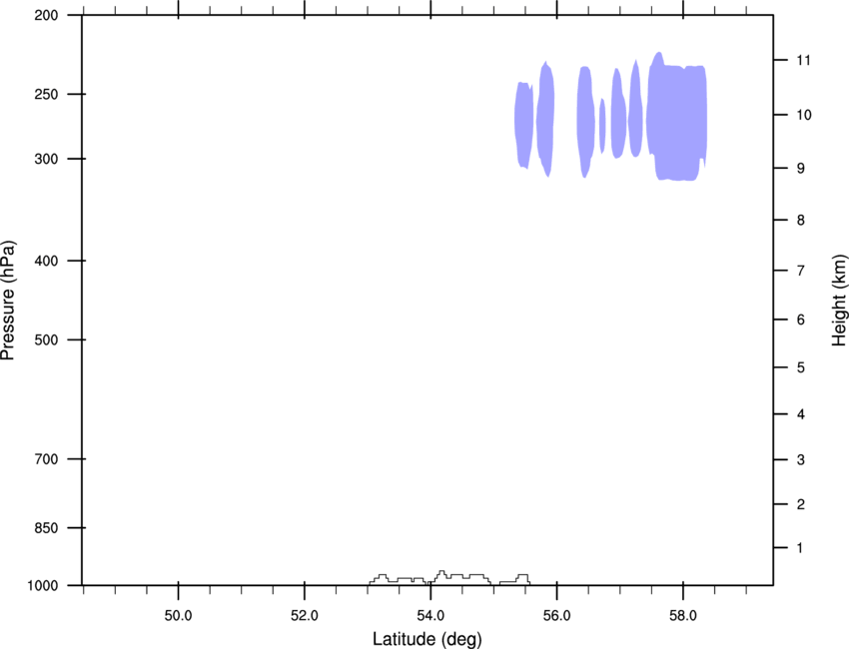Click the leftmost blue shaded blob

tap(523, 125)
